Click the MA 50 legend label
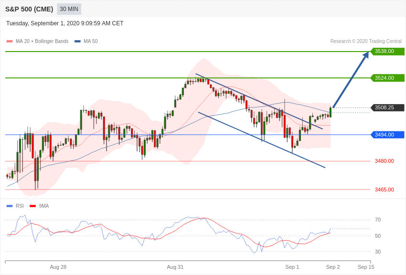Screen dimensions: 406x275 (x=91, y=41)
